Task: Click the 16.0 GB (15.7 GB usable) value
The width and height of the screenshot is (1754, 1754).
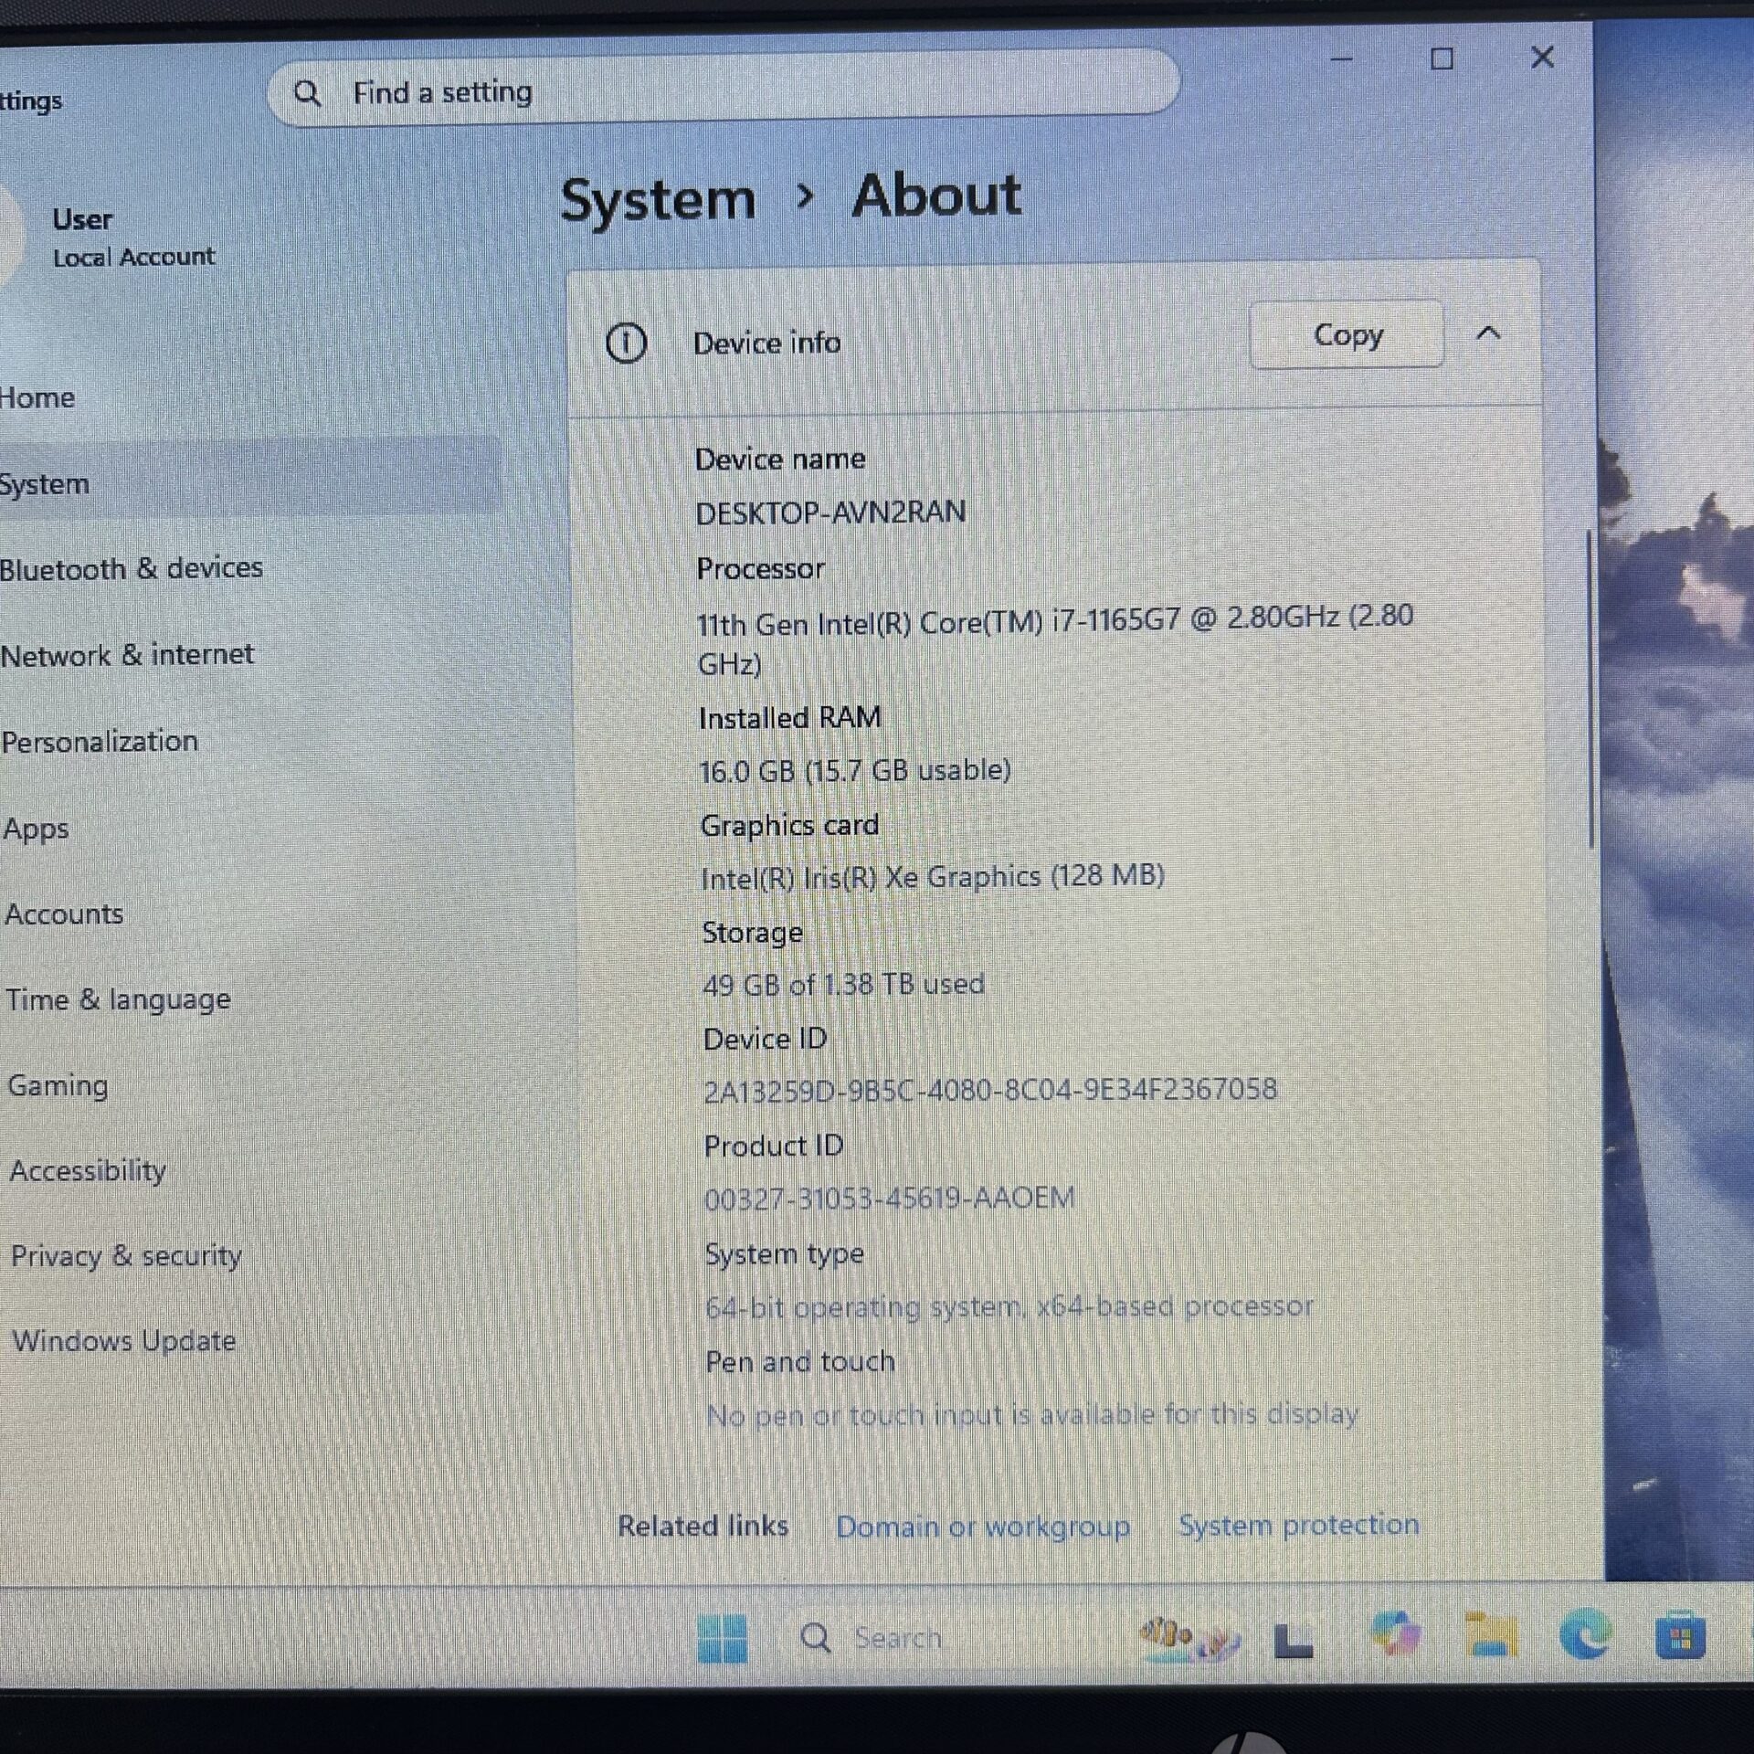Action: (x=855, y=771)
